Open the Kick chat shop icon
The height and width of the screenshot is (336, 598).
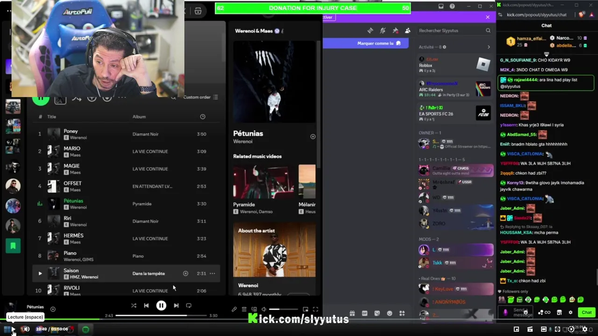[559, 313]
